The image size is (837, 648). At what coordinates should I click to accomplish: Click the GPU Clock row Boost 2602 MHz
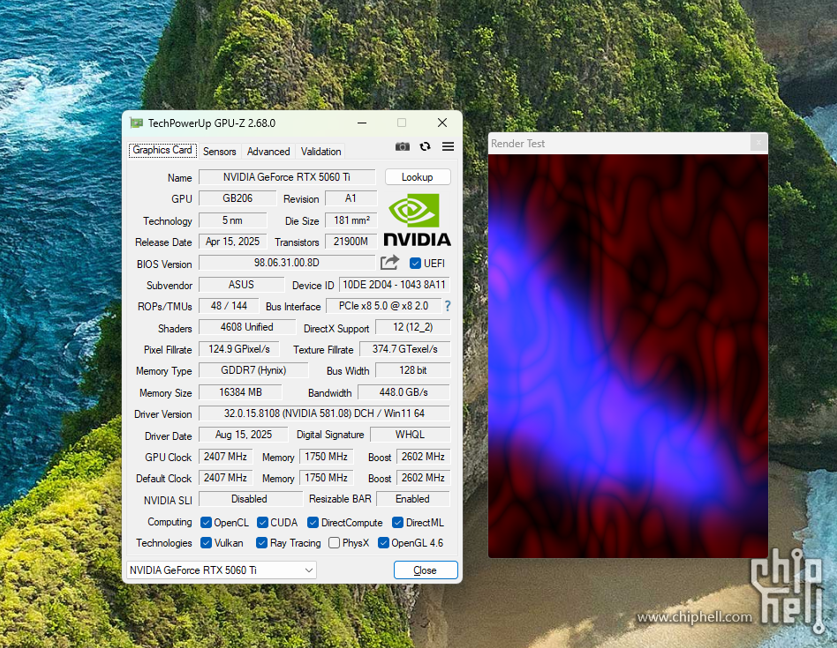click(x=423, y=457)
